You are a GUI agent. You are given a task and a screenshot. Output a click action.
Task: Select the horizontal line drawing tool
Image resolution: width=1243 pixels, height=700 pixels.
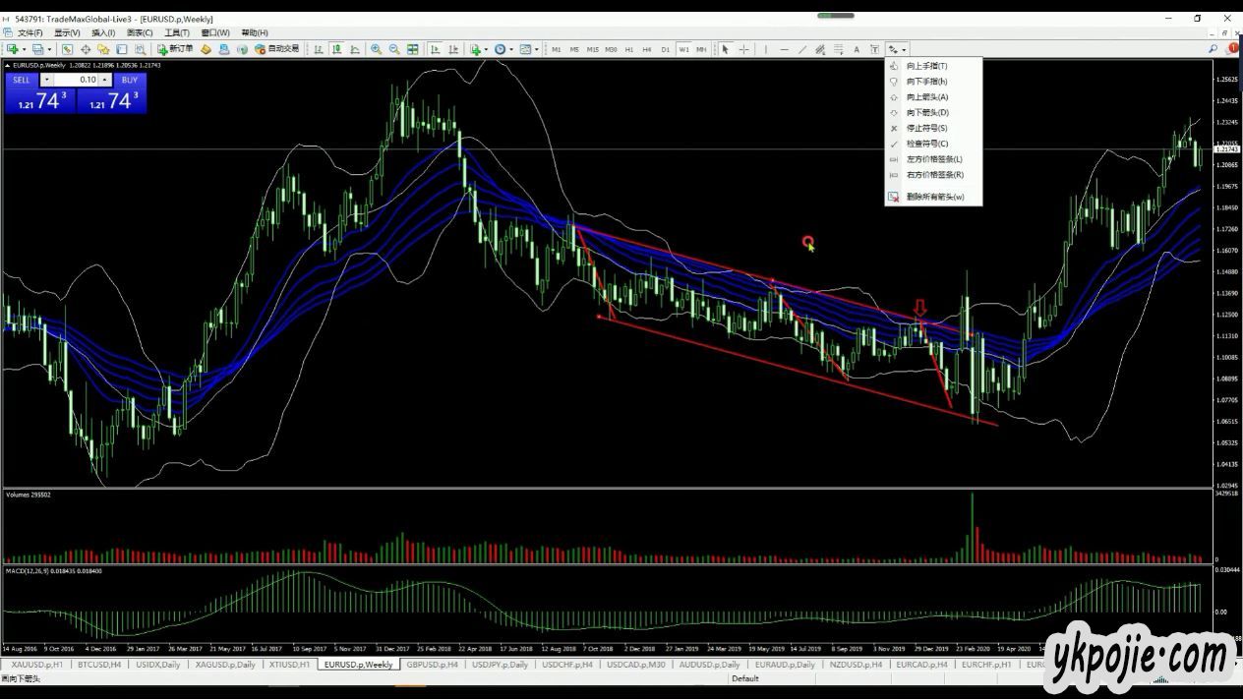(x=784, y=49)
